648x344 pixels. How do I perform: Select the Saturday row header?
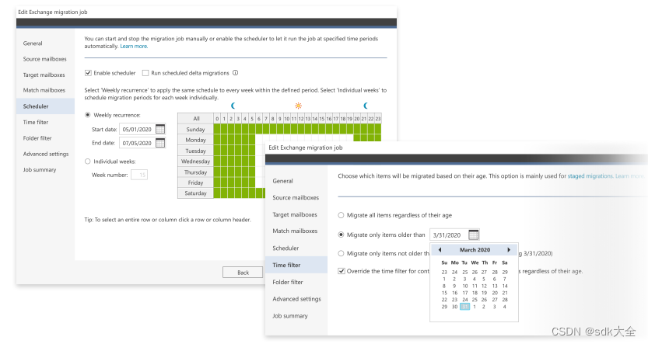pos(196,193)
